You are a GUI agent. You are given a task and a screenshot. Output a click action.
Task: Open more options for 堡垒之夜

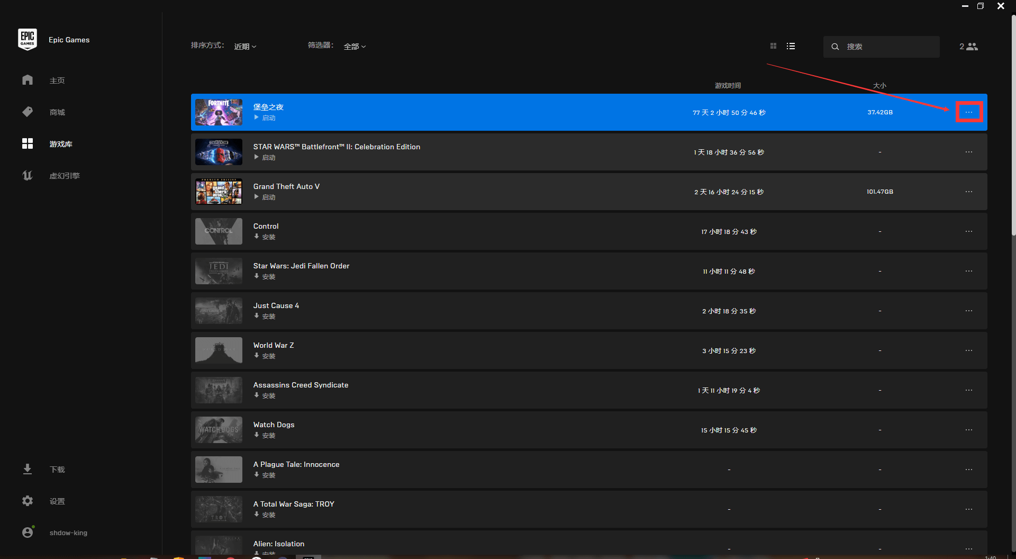coord(969,112)
